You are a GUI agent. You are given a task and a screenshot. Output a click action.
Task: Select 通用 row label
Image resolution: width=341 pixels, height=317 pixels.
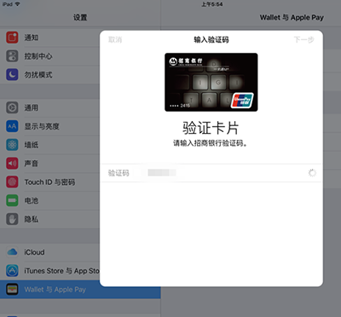coord(32,107)
